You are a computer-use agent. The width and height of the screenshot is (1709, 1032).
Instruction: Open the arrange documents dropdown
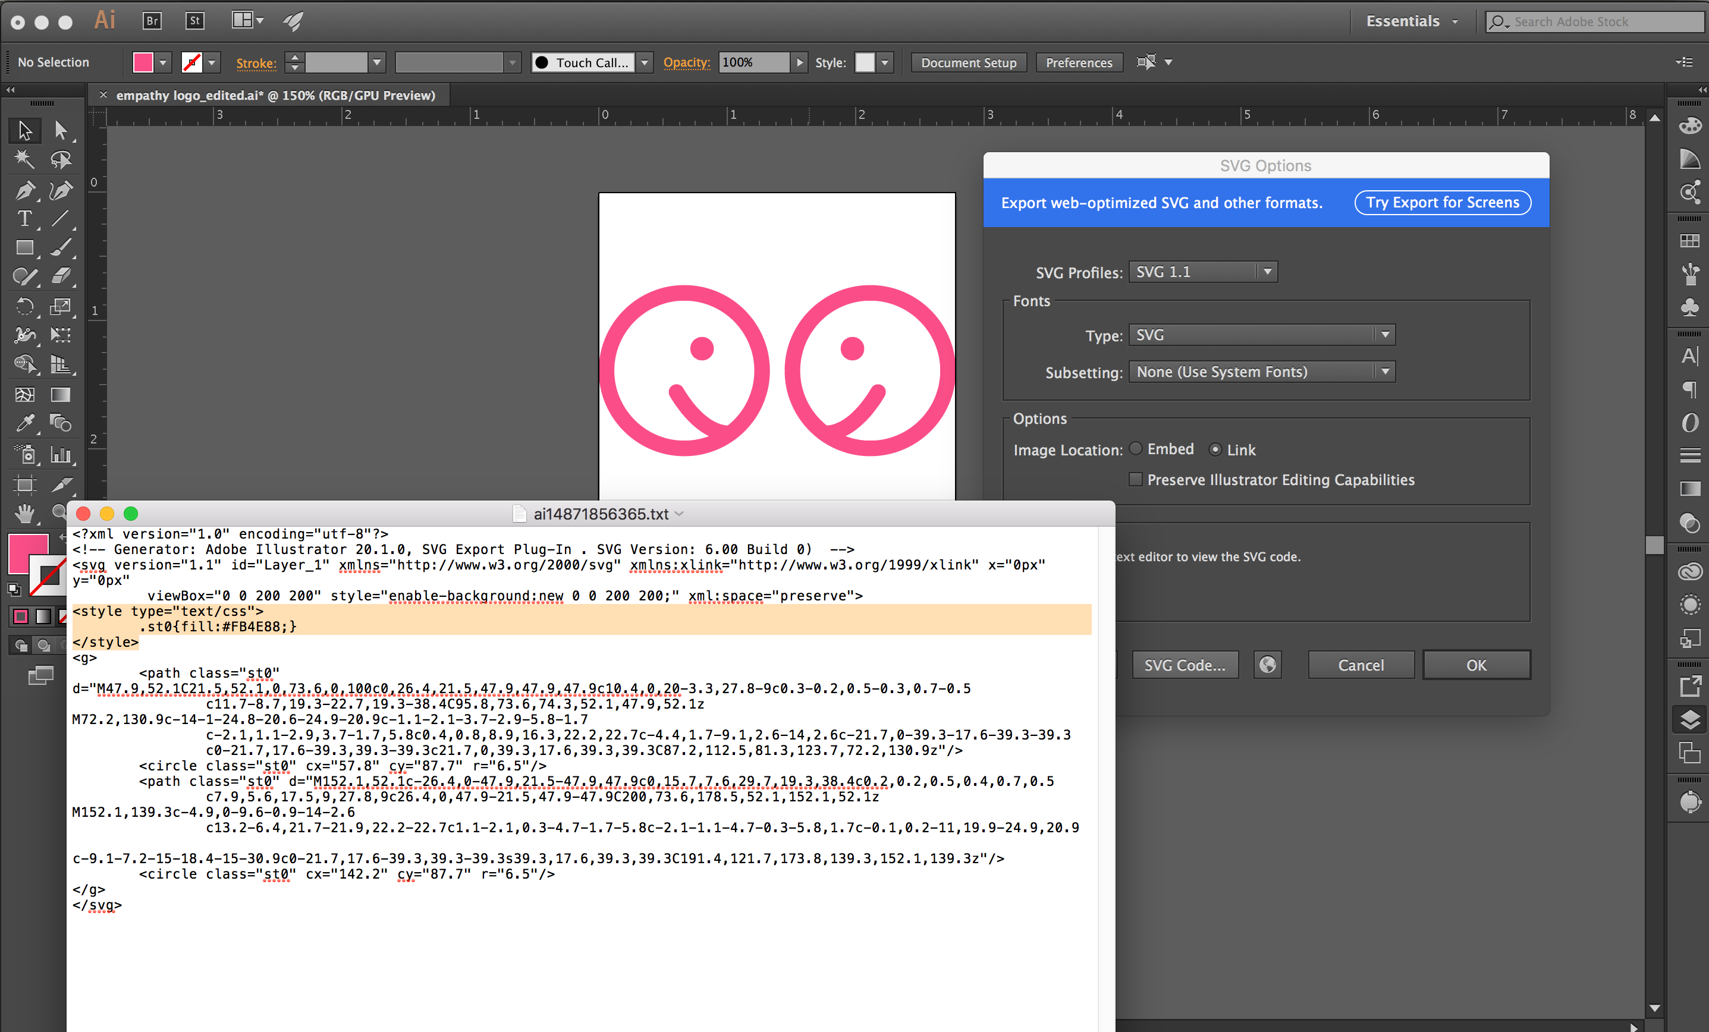click(x=247, y=21)
